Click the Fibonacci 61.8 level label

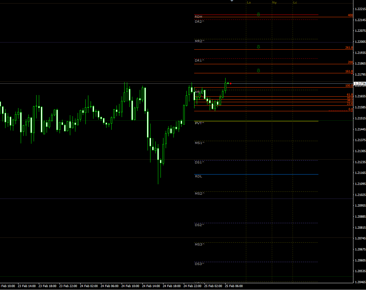(x=350, y=95)
